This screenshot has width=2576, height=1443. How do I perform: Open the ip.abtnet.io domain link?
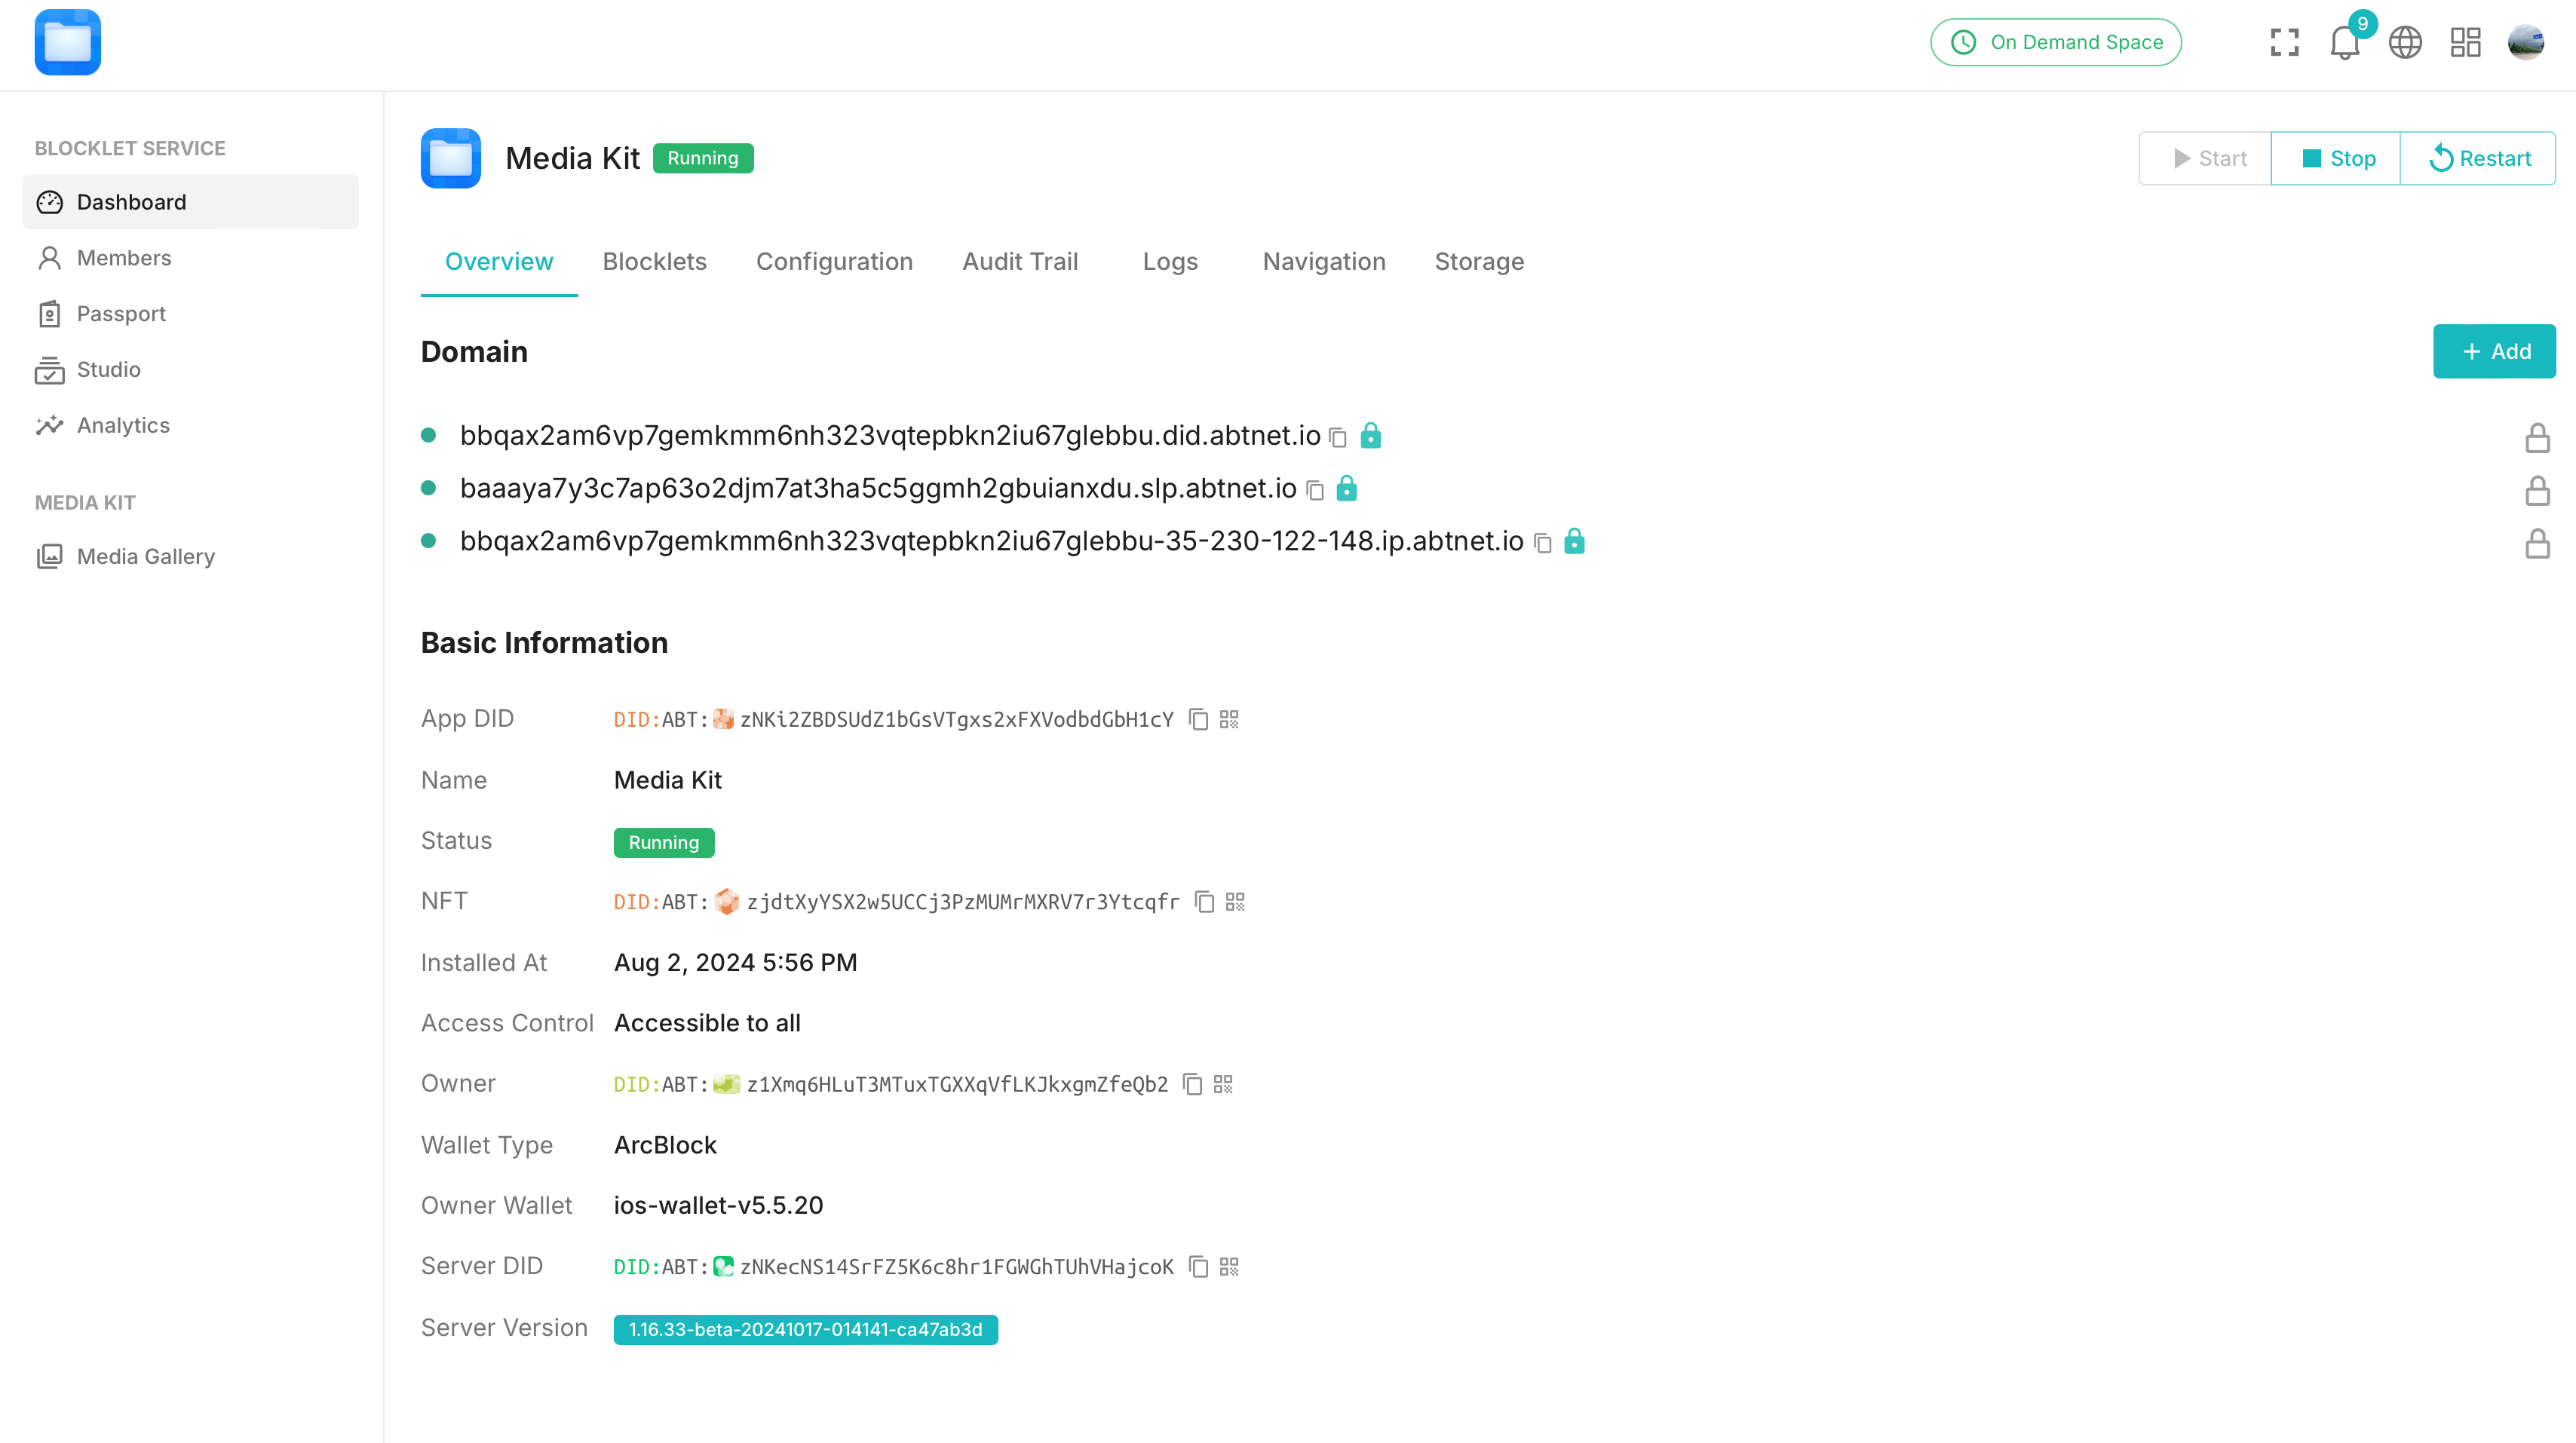(991, 541)
